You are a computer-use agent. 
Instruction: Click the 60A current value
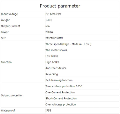coord(47,26)
